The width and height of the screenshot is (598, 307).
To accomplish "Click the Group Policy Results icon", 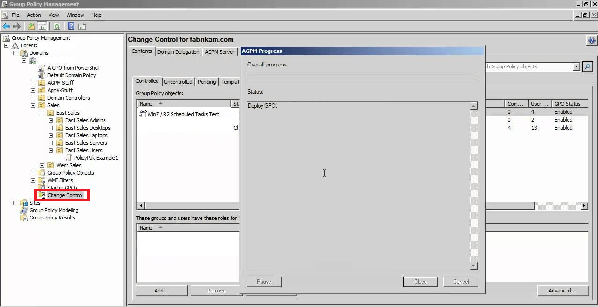I will click(x=24, y=218).
